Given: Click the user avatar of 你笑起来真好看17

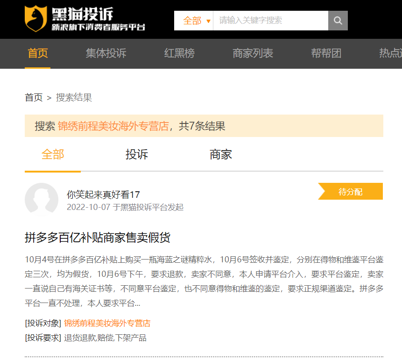Looking at the screenshot, I should tap(42, 200).
